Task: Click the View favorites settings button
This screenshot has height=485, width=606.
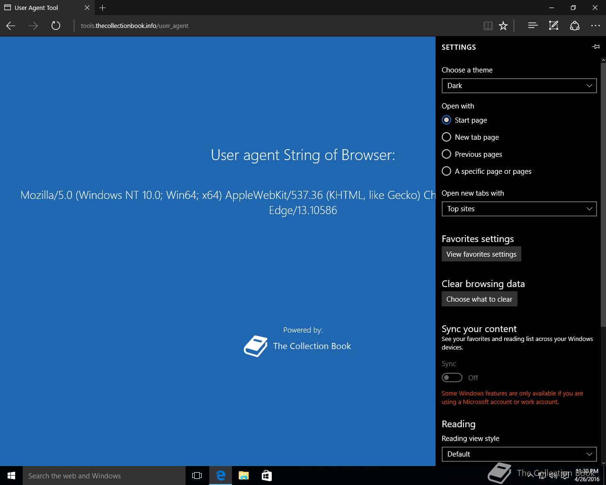Action: 481,254
